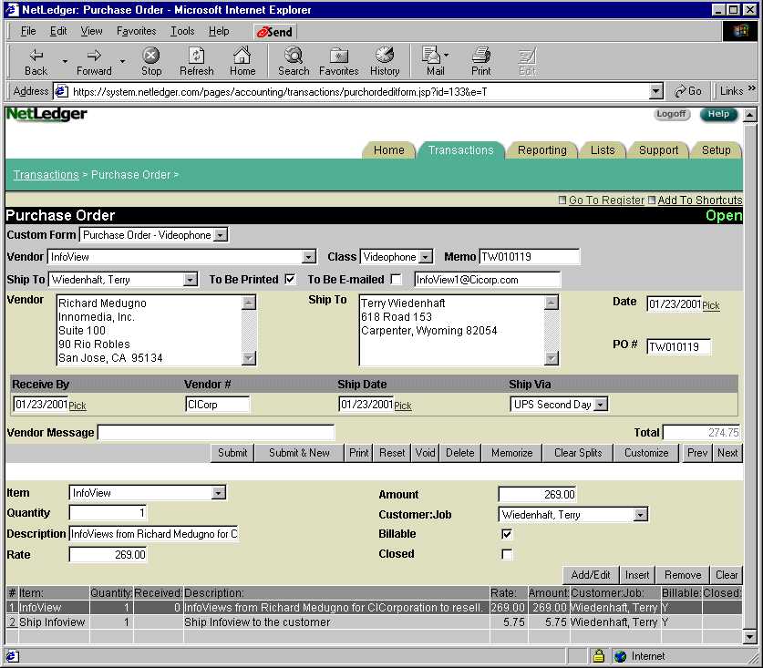Click the Internet zone globe icon

pos(621,656)
